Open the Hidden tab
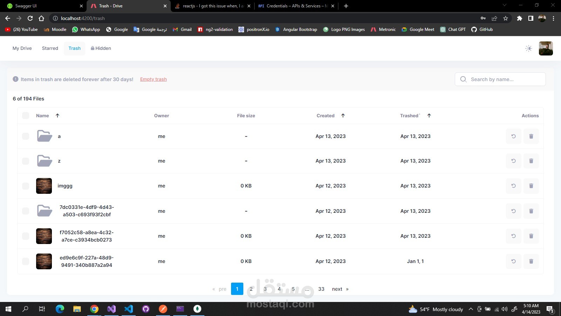Image resolution: width=561 pixels, height=316 pixels. click(x=101, y=48)
